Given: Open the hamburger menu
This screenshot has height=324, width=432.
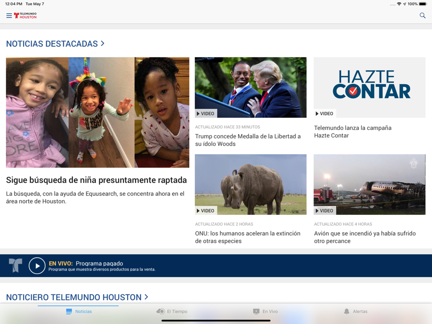Looking at the screenshot, I should tap(9, 16).
